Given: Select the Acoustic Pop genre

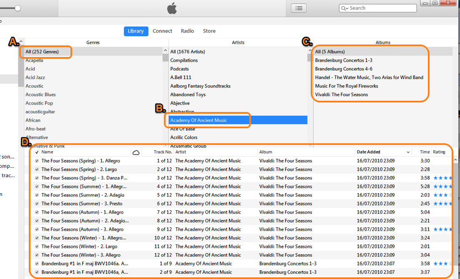Looking at the screenshot, I should pyautogui.click(x=93, y=103).
